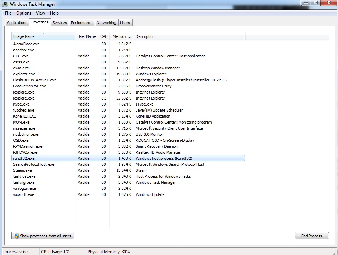This screenshot has width=338, height=255.
Task: Select the MOM.exe process
Action: tap(128, 123)
